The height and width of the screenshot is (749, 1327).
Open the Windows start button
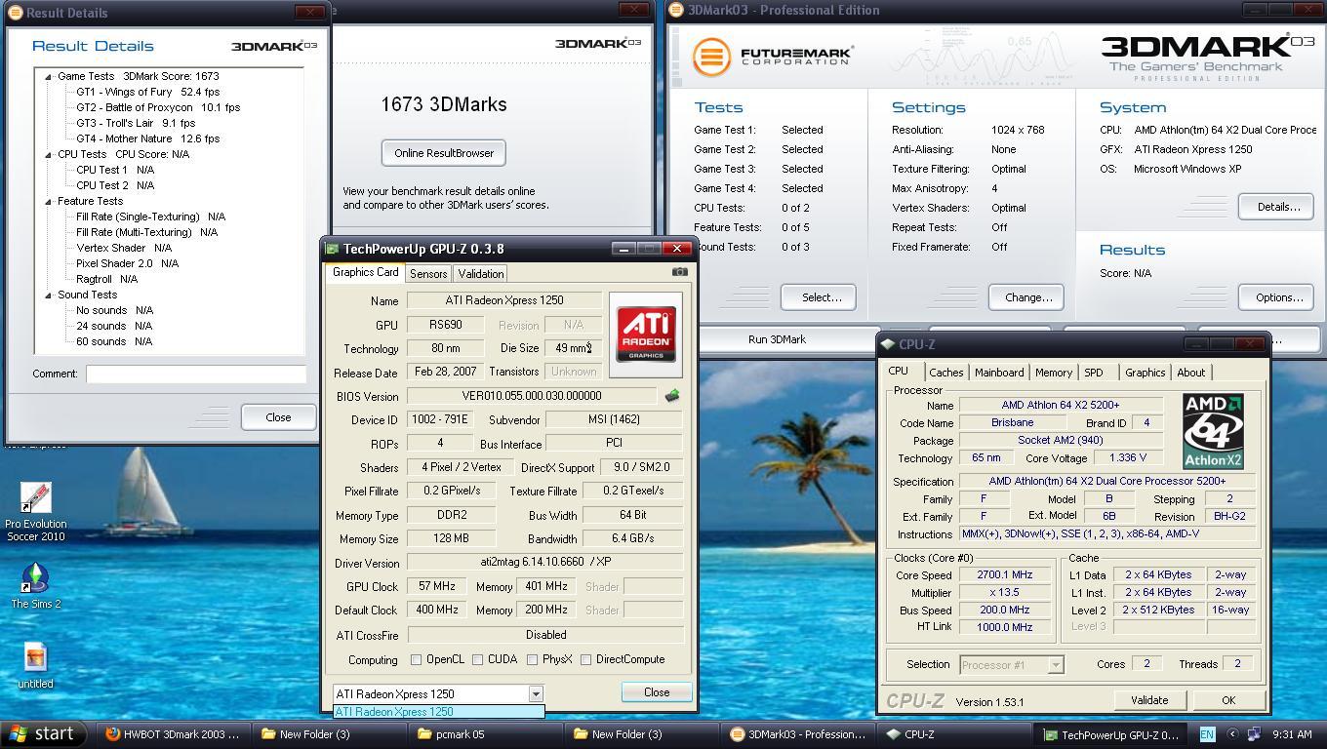point(41,734)
